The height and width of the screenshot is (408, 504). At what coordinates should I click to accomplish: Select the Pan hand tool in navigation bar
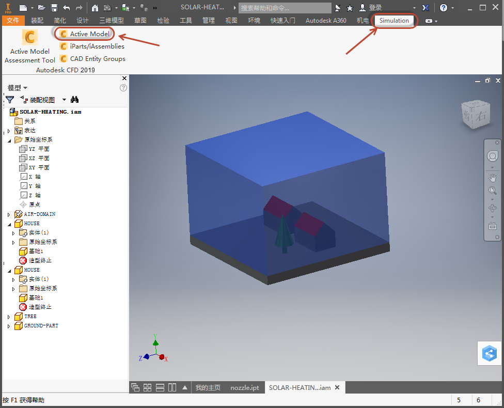pyautogui.click(x=493, y=178)
